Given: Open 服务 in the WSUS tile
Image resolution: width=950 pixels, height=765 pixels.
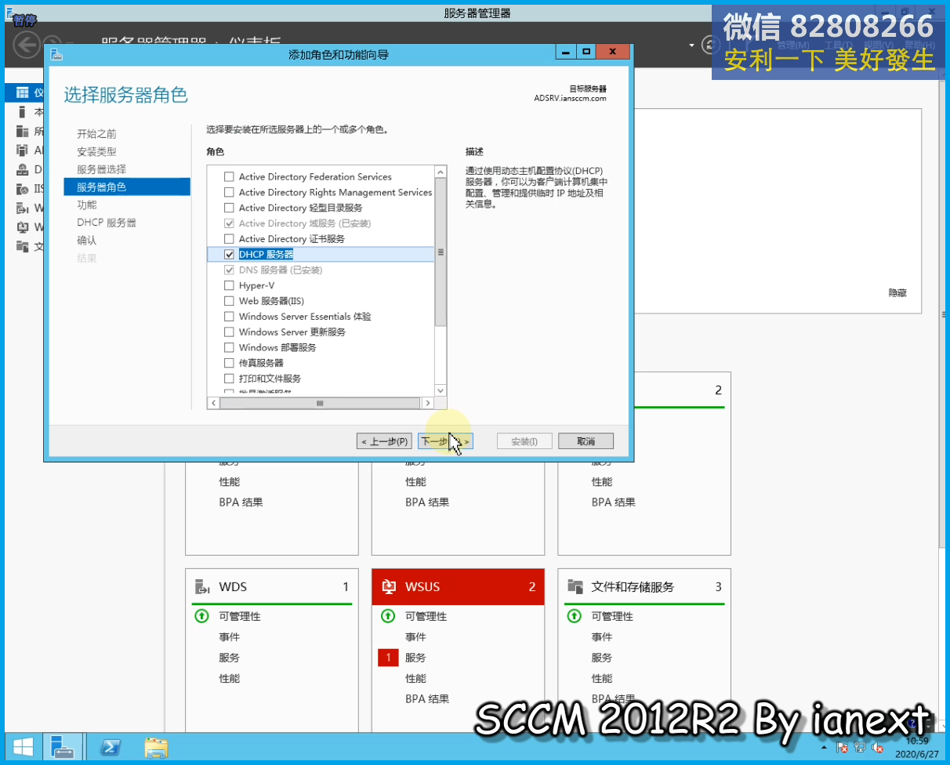Looking at the screenshot, I should [x=415, y=658].
